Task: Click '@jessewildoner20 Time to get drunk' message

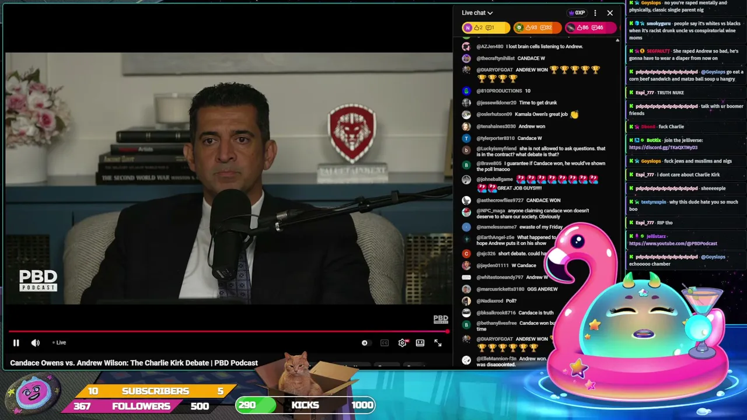Action: [x=516, y=103]
